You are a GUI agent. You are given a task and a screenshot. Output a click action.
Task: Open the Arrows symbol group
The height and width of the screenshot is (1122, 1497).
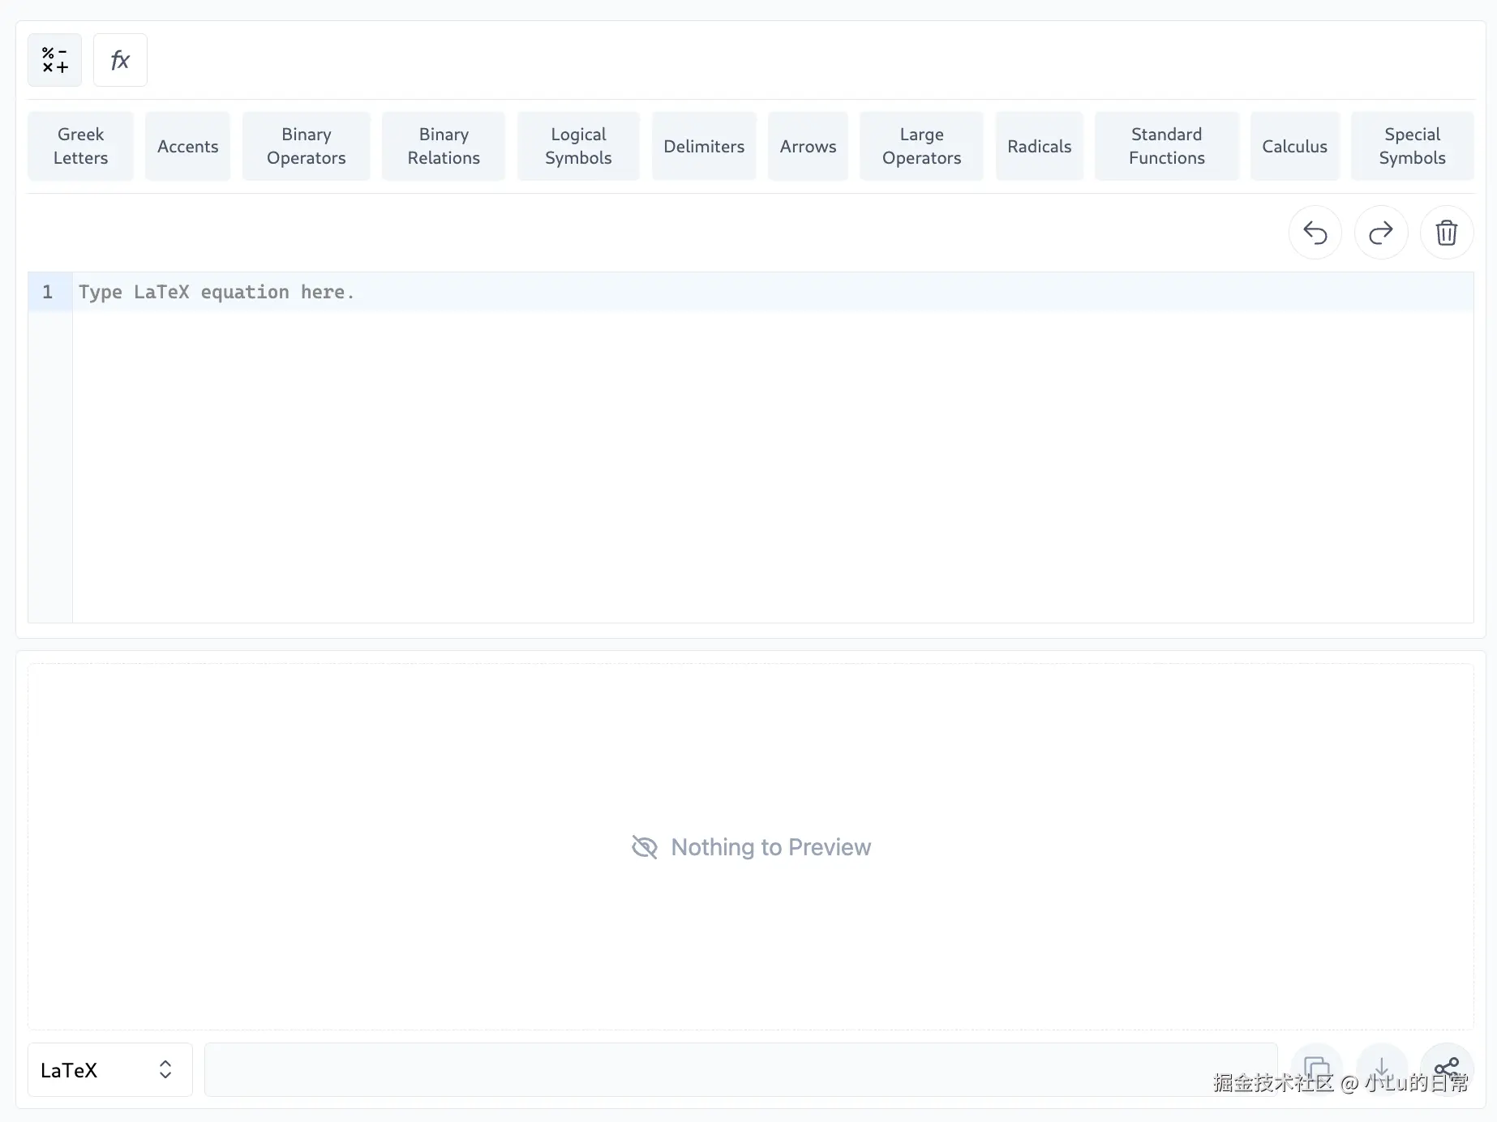pyautogui.click(x=808, y=146)
